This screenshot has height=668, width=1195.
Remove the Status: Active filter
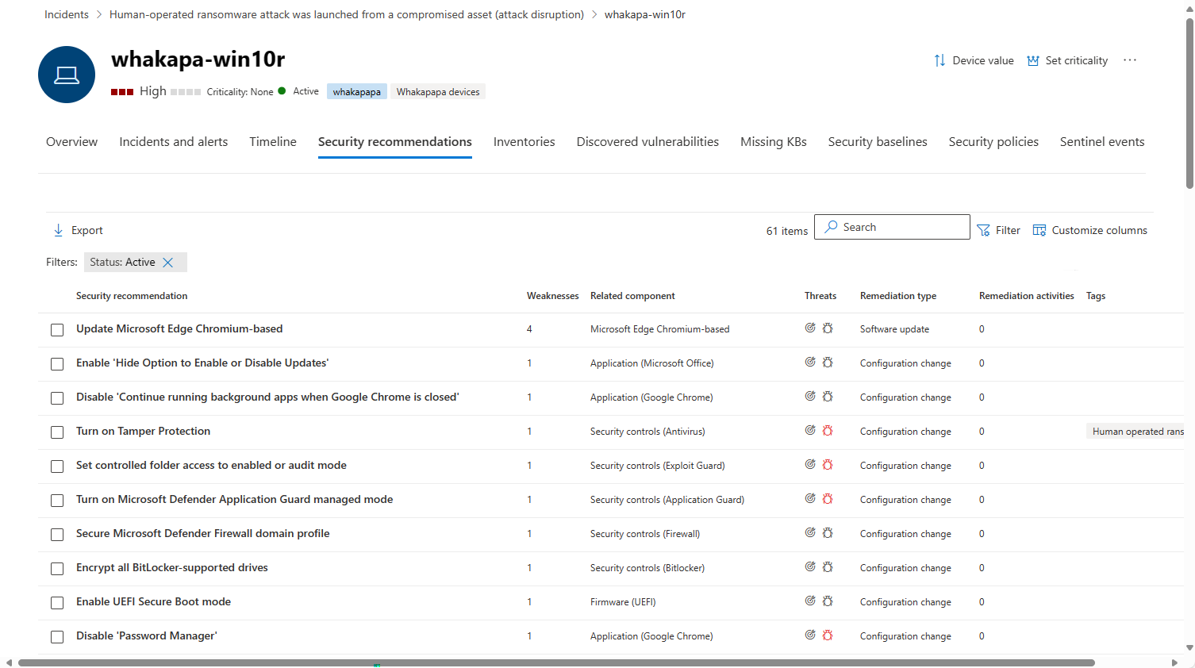(x=167, y=263)
